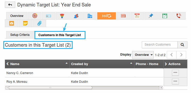Open the paperclip attachments tab
This screenshot has height=93, width=191.
point(39,23)
